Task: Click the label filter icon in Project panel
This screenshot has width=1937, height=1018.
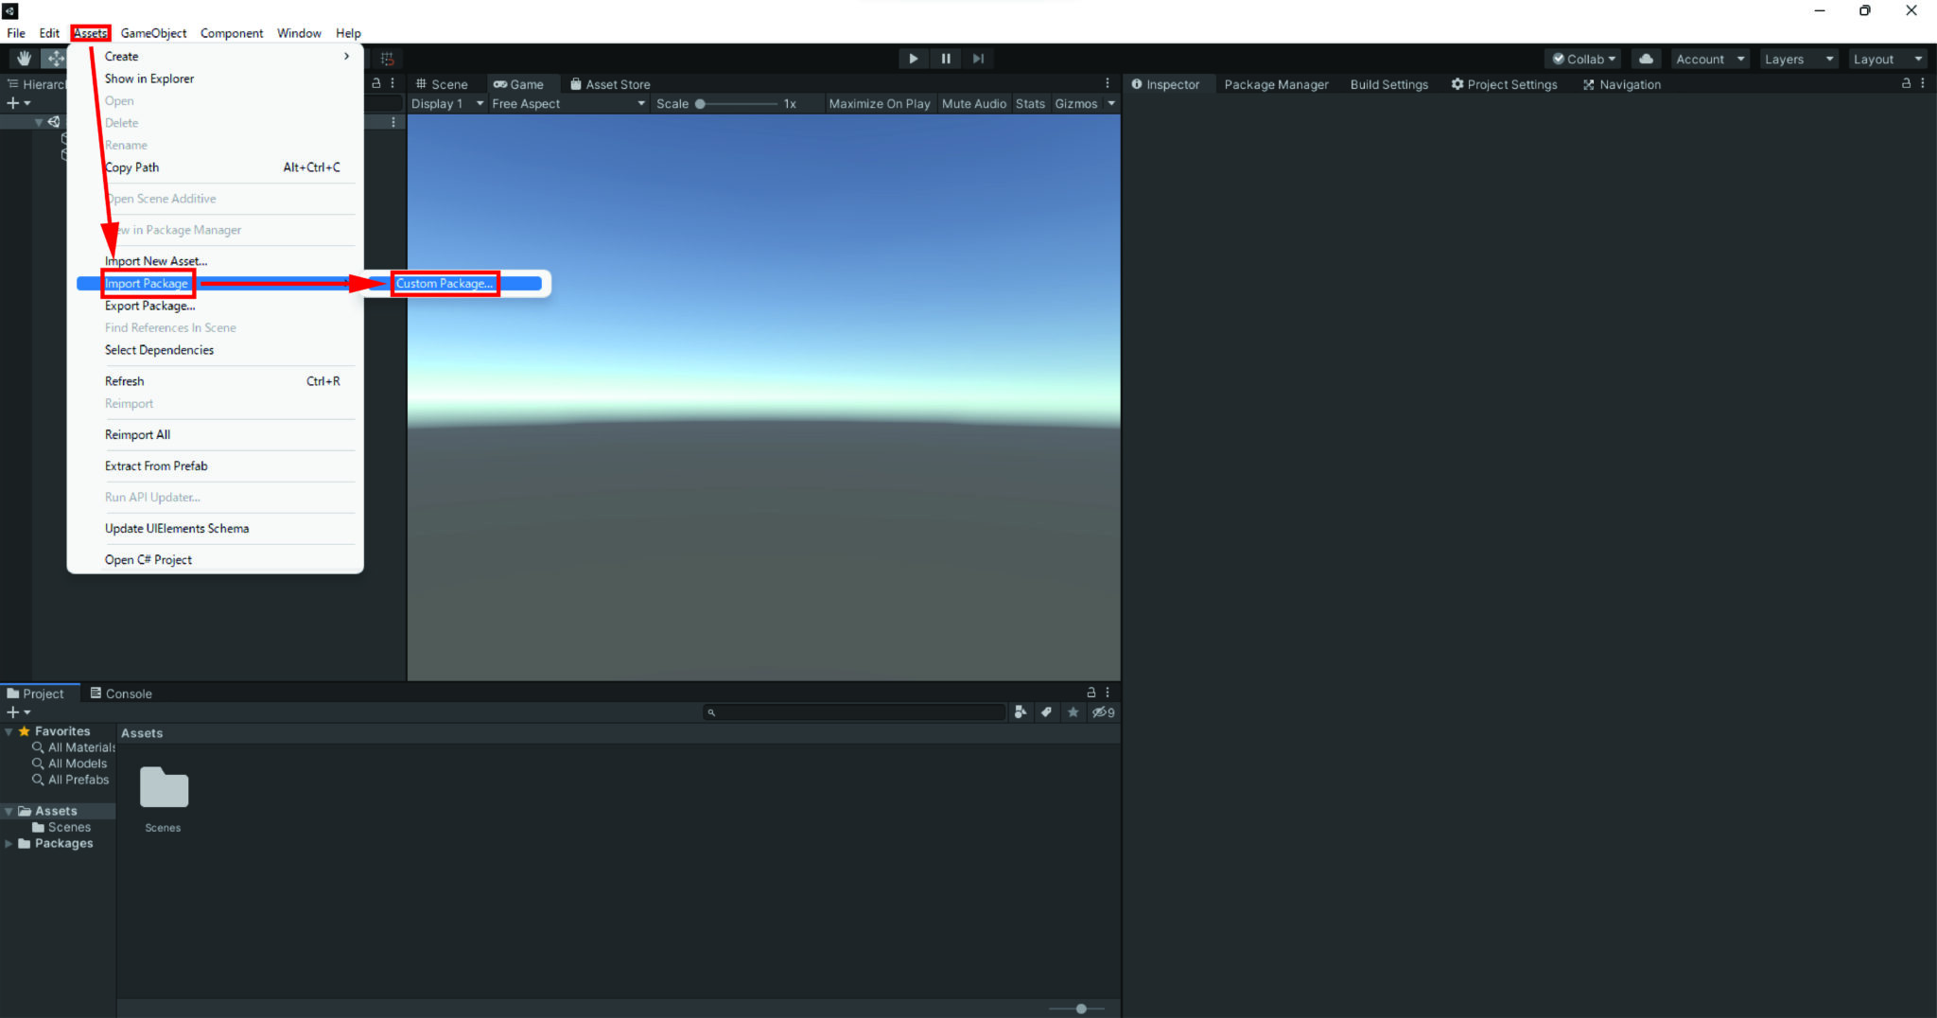Action: [1046, 712]
